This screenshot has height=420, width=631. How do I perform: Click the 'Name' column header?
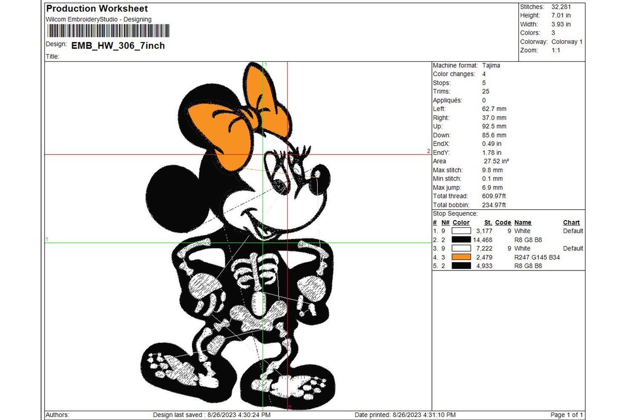[523, 223]
